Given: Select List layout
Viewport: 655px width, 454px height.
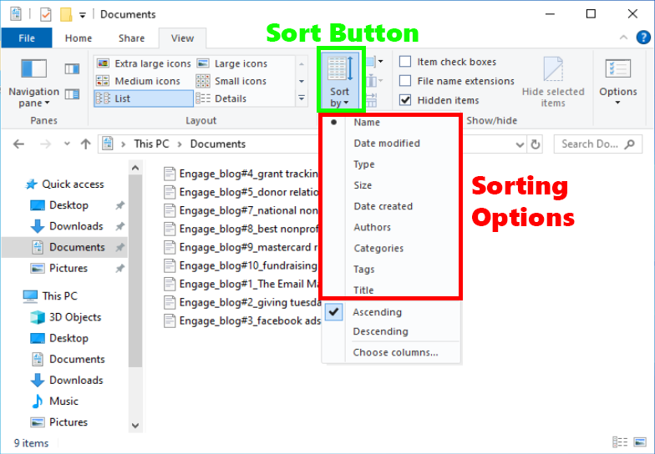Looking at the screenshot, I should coord(144,98).
